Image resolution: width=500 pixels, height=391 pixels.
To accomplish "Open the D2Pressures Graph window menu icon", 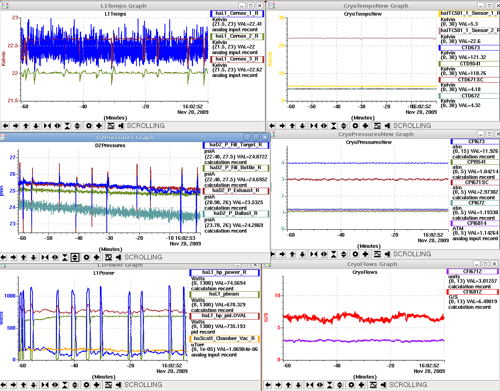I will pos(3,137).
